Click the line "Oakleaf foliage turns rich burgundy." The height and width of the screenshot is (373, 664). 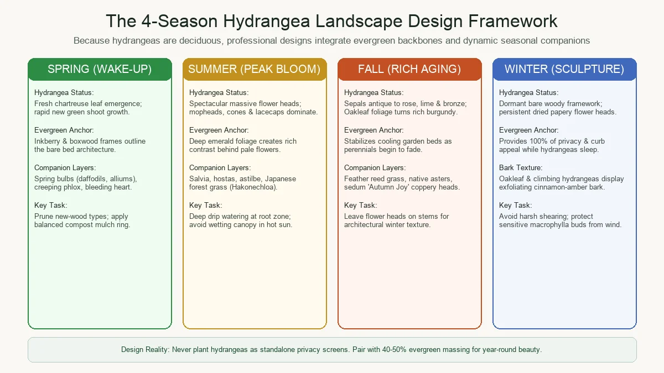pyautogui.click(x=401, y=112)
